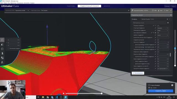Play the layer simulation
177x99 pixels.
pyautogui.click(x=64, y=94)
